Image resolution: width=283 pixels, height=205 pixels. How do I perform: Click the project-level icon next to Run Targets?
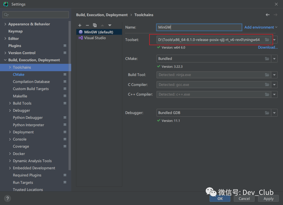65,182
